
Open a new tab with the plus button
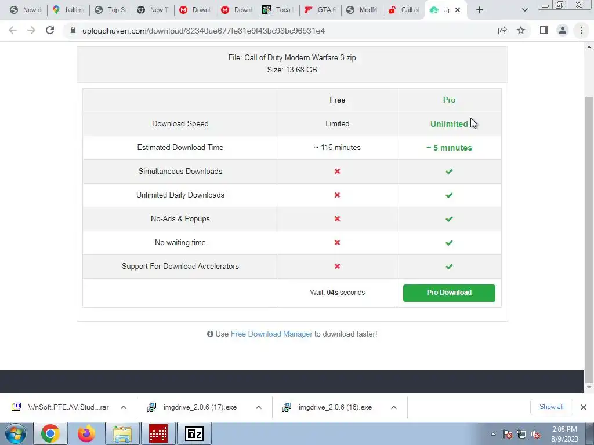point(480,10)
